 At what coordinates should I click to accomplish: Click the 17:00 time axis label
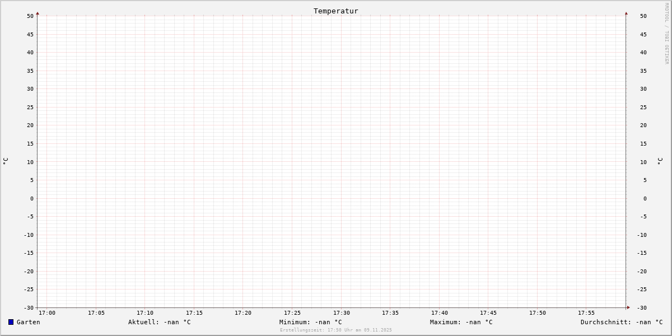coord(47,313)
